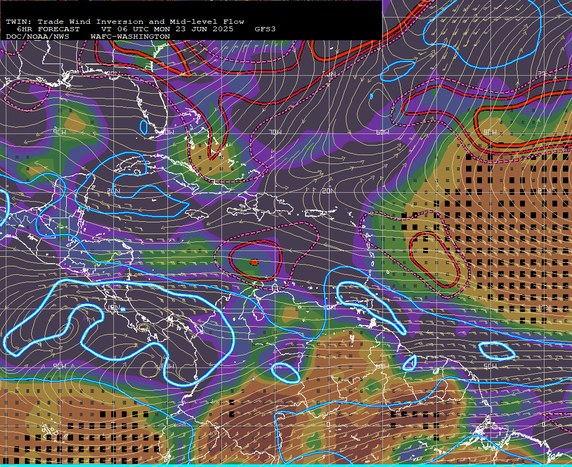Click '70W' longitude label on the upper row
The width and height of the screenshot is (572, 467).
275,132
